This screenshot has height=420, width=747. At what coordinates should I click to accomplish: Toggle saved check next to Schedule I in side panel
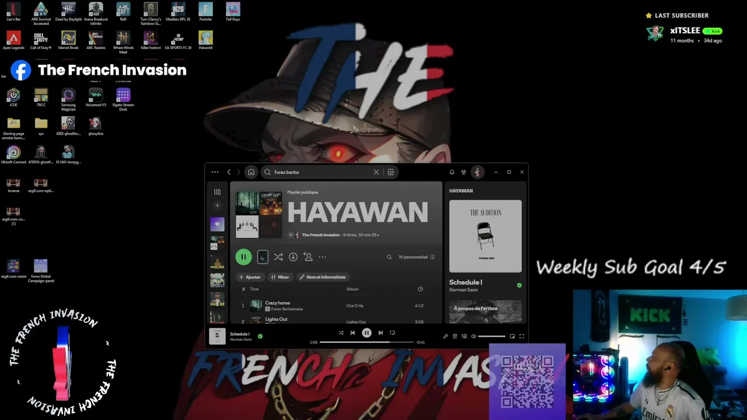tap(519, 285)
